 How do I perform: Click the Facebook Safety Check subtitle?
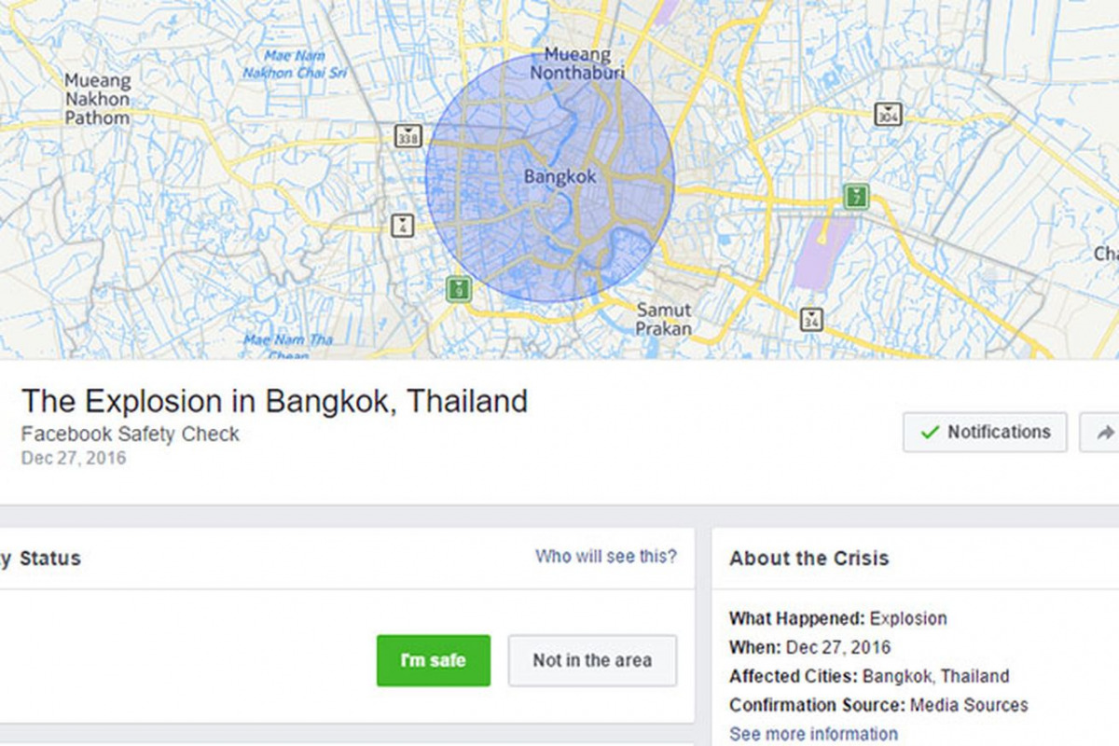tap(131, 435)
